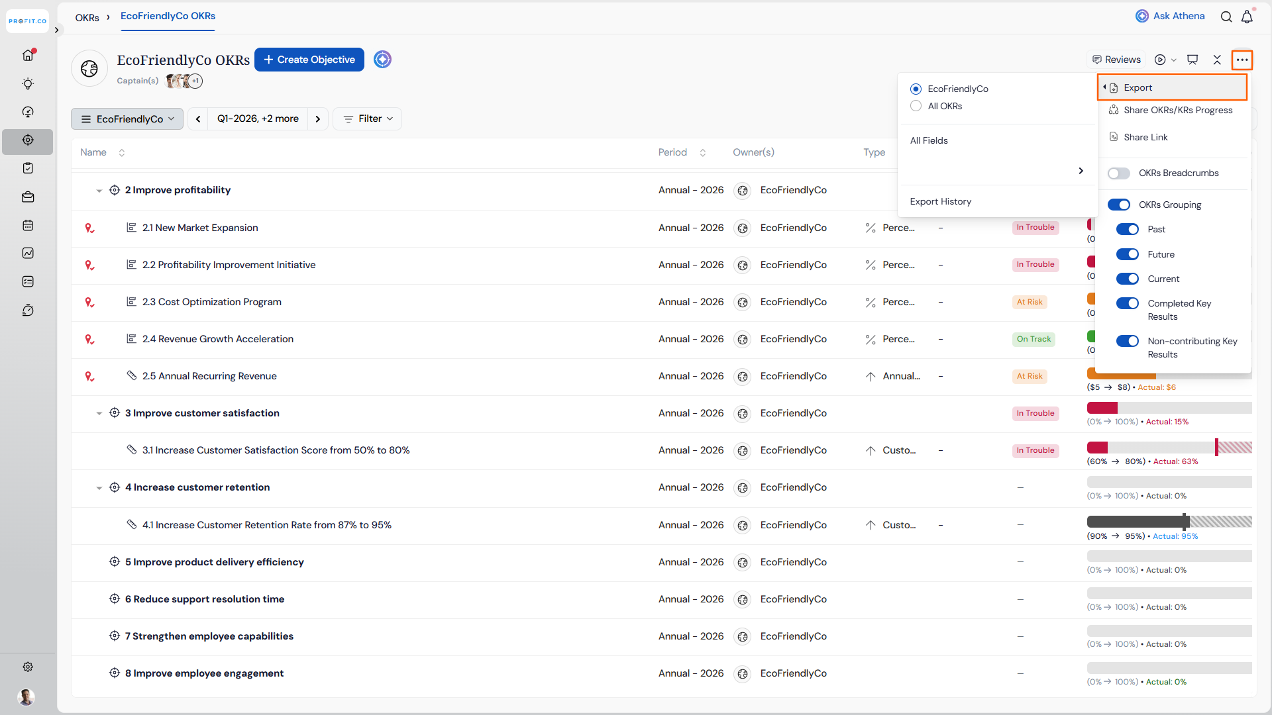Click progress bar for 3.1 Customer Satisfaction Score
This screenshot has width=1272, height=715.
[1169, 448]
